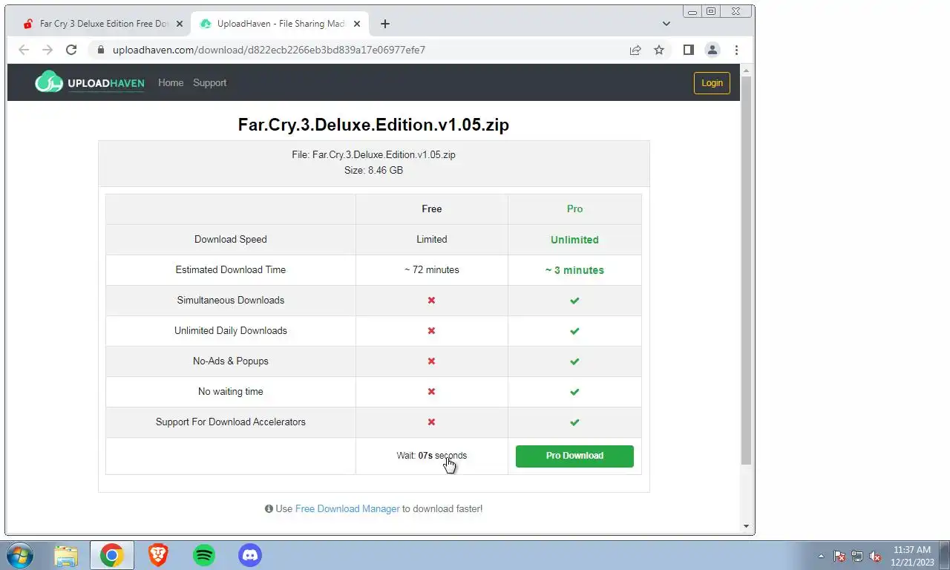This screenshot has width=950, height=570.
Task: Click the address bar URL
Action: pos(269,50)
